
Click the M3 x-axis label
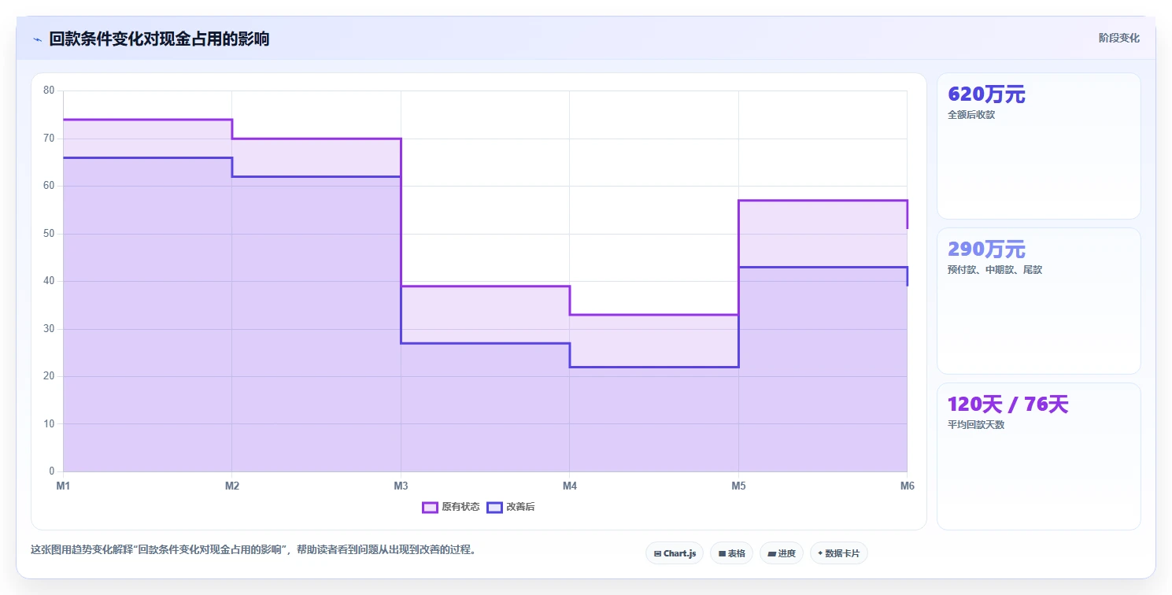(401, 486)
